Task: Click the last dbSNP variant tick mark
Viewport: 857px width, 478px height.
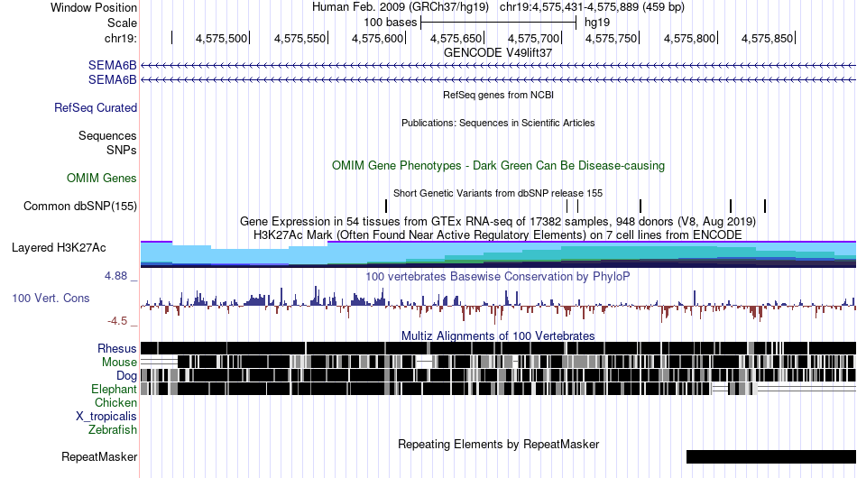Action: pos(765,206)
